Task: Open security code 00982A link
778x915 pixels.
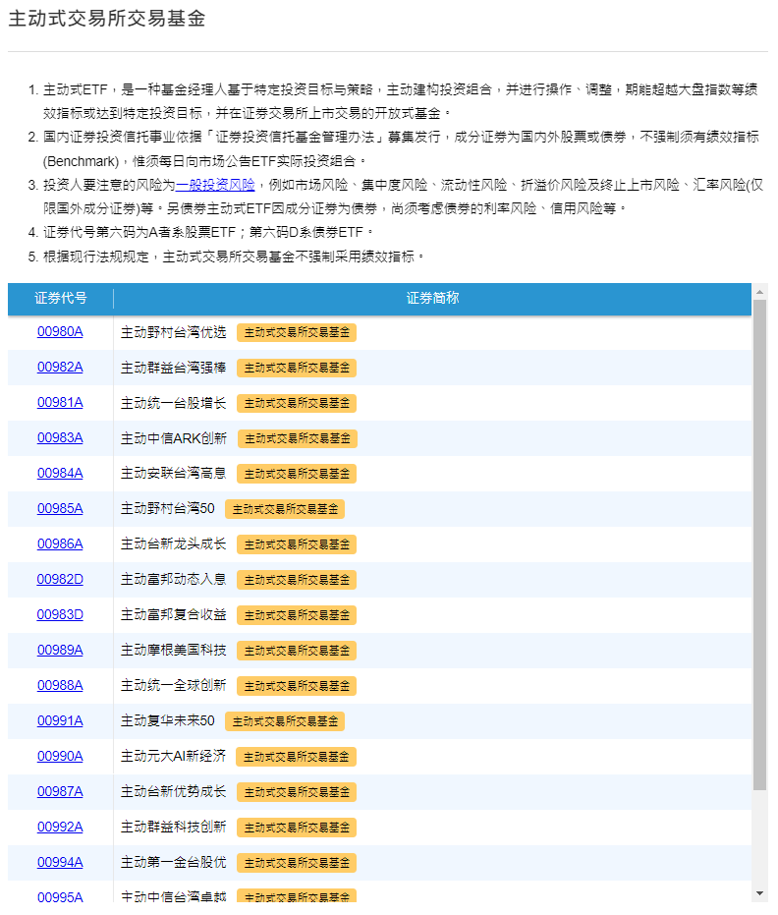Action: (x=60, y=368)
